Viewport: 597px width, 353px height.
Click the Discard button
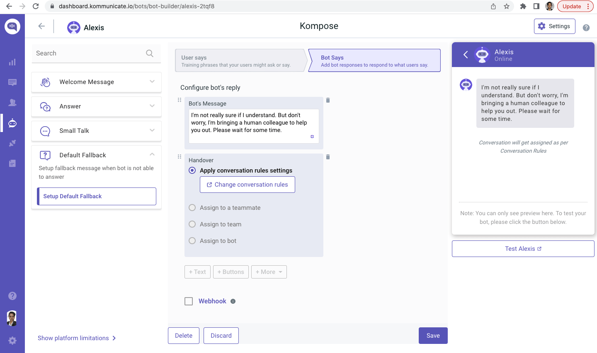coord(221,336)
